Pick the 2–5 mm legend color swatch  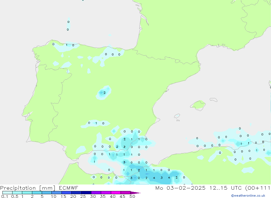tap(37, 193)
